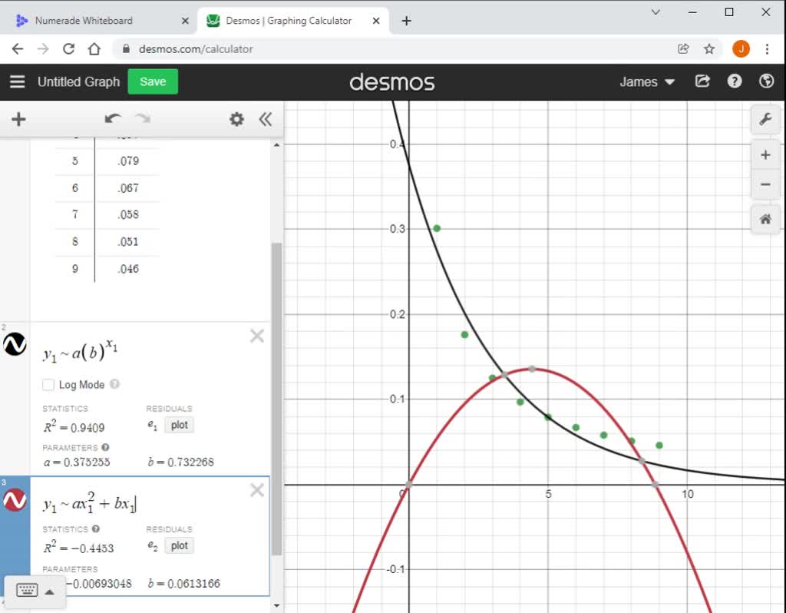Go forward in browser history
Screen dimensions: 786x613
click(x=43, y=48)
